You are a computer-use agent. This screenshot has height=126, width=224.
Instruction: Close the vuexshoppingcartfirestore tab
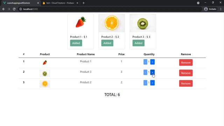(38, 3)
